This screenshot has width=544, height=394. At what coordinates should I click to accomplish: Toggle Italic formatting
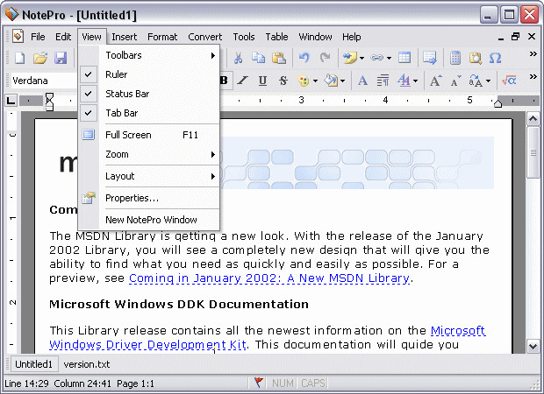click(x=242, y=81)
